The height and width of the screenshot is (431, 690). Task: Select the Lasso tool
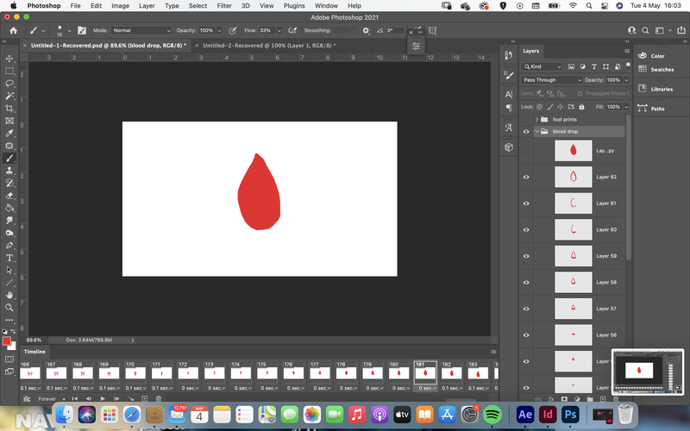9,84
